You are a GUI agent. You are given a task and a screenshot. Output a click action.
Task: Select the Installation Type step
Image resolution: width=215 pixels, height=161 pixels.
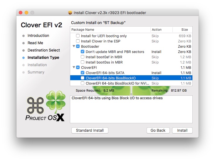click(43, 58)
